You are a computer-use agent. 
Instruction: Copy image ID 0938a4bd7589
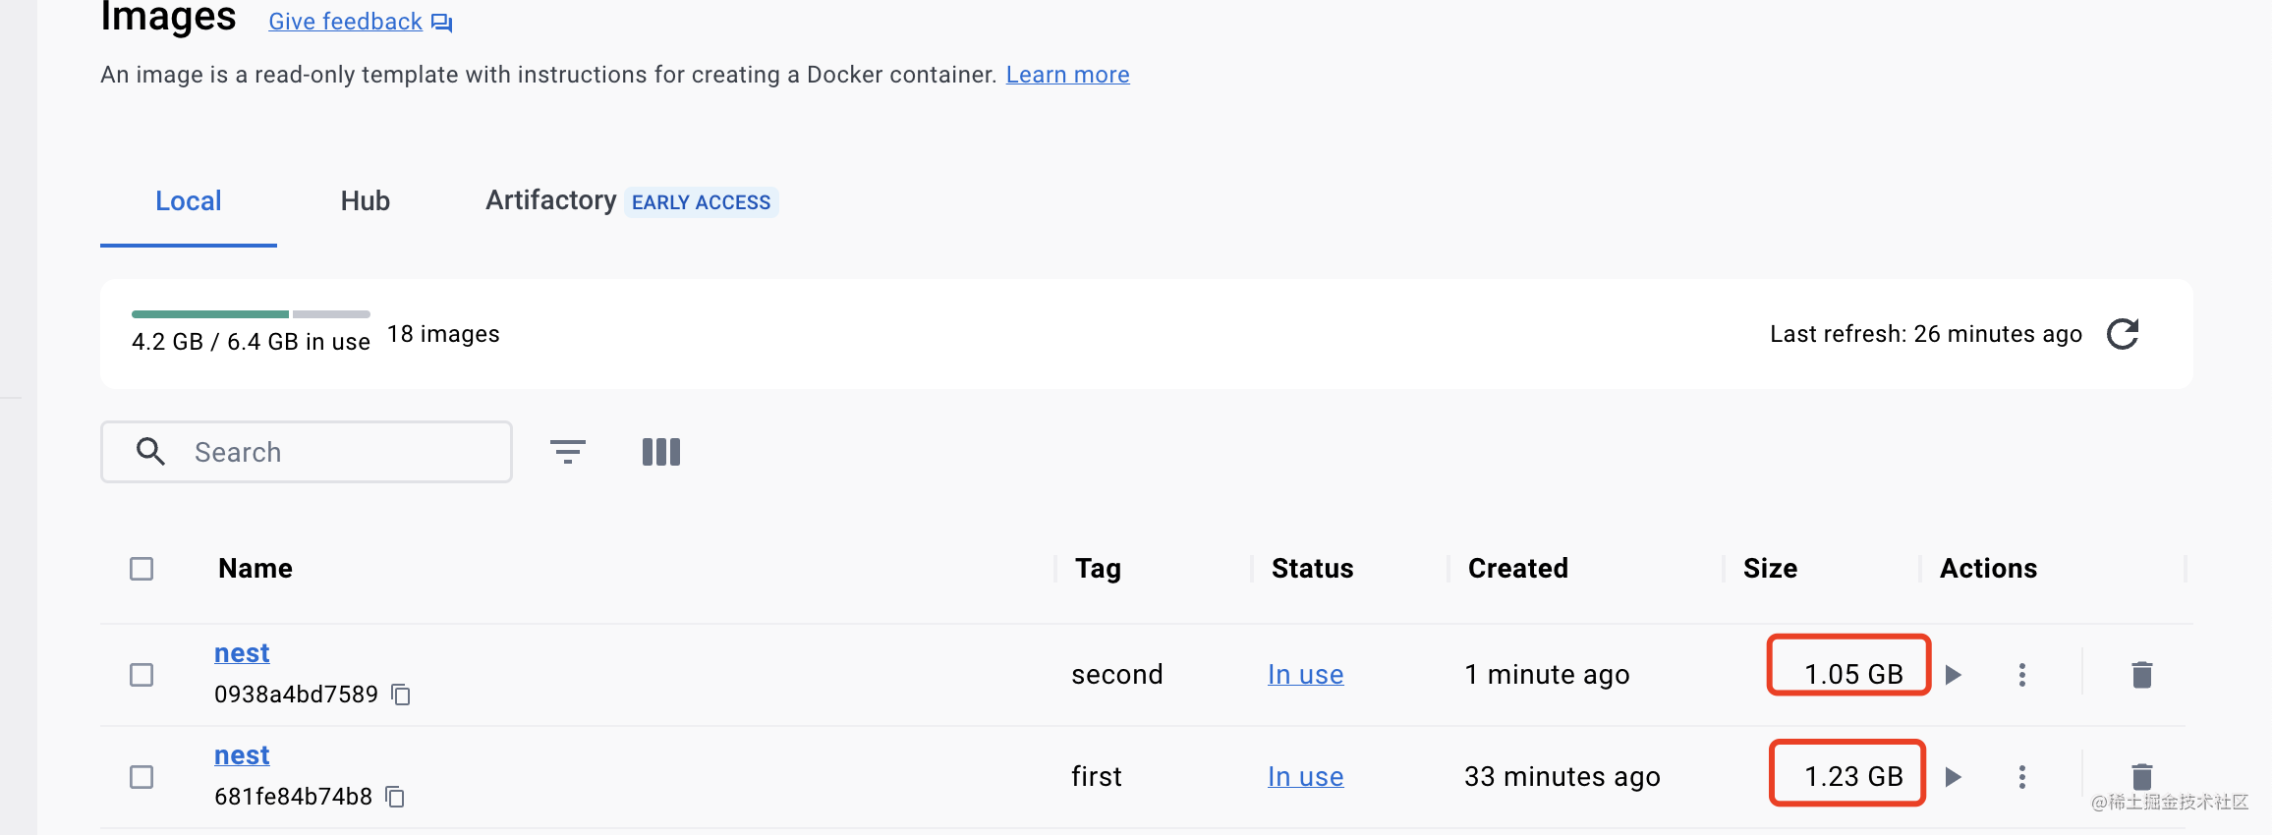[x=401, y=695]
